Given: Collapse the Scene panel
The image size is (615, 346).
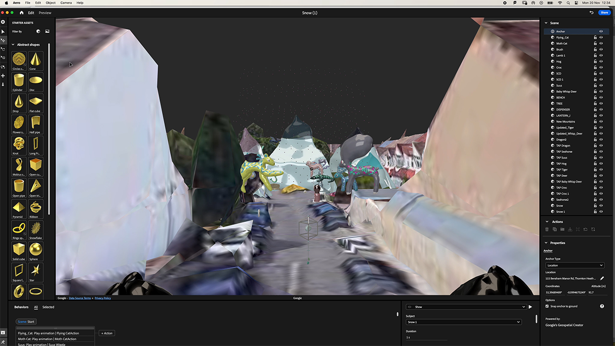Looking at the screenshot, I should (x=546, y=23).
